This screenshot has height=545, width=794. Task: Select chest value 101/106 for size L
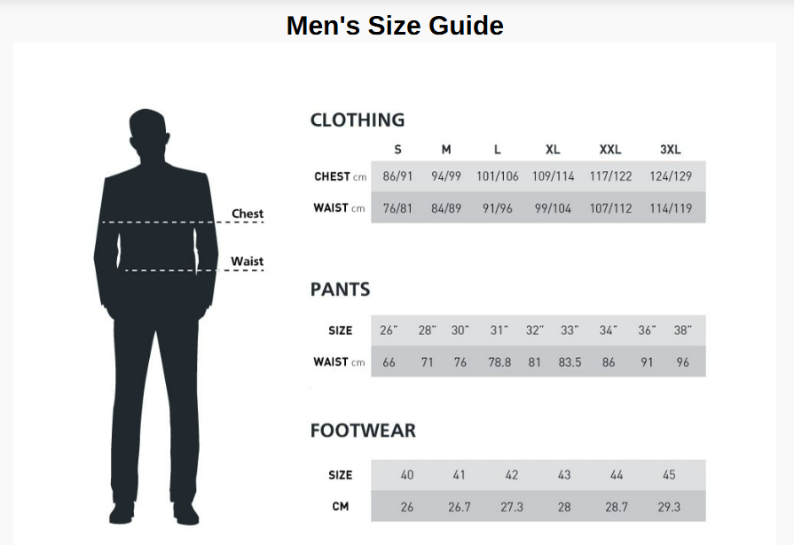[x=497, y=176]
